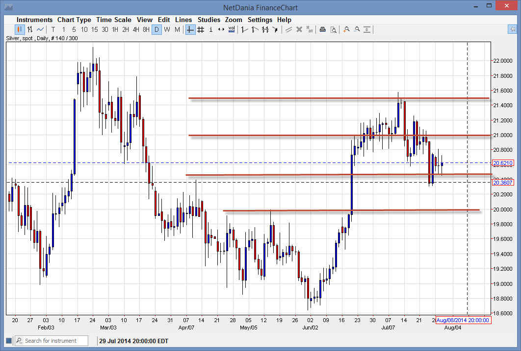521x351 pixels.
Task: Select the 4H time scale button
Action: tap(136, 30)
